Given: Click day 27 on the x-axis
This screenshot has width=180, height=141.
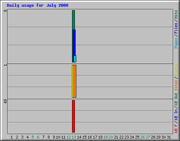Looking at the screenshot, I should (148, 137).
